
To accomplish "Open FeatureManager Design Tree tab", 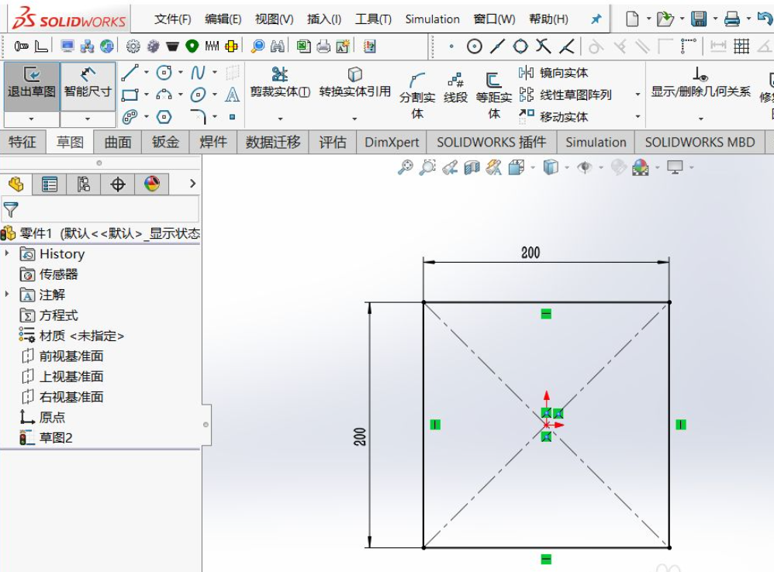I will click(16, 184).
